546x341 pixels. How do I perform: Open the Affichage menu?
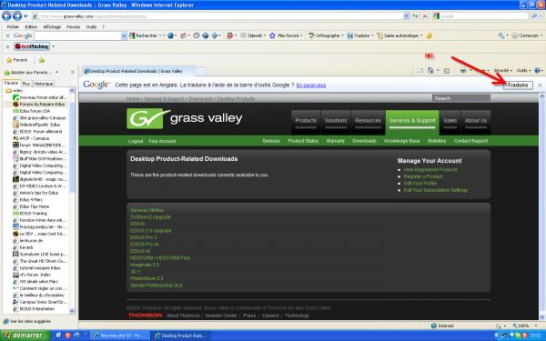(x=52, y=26)
